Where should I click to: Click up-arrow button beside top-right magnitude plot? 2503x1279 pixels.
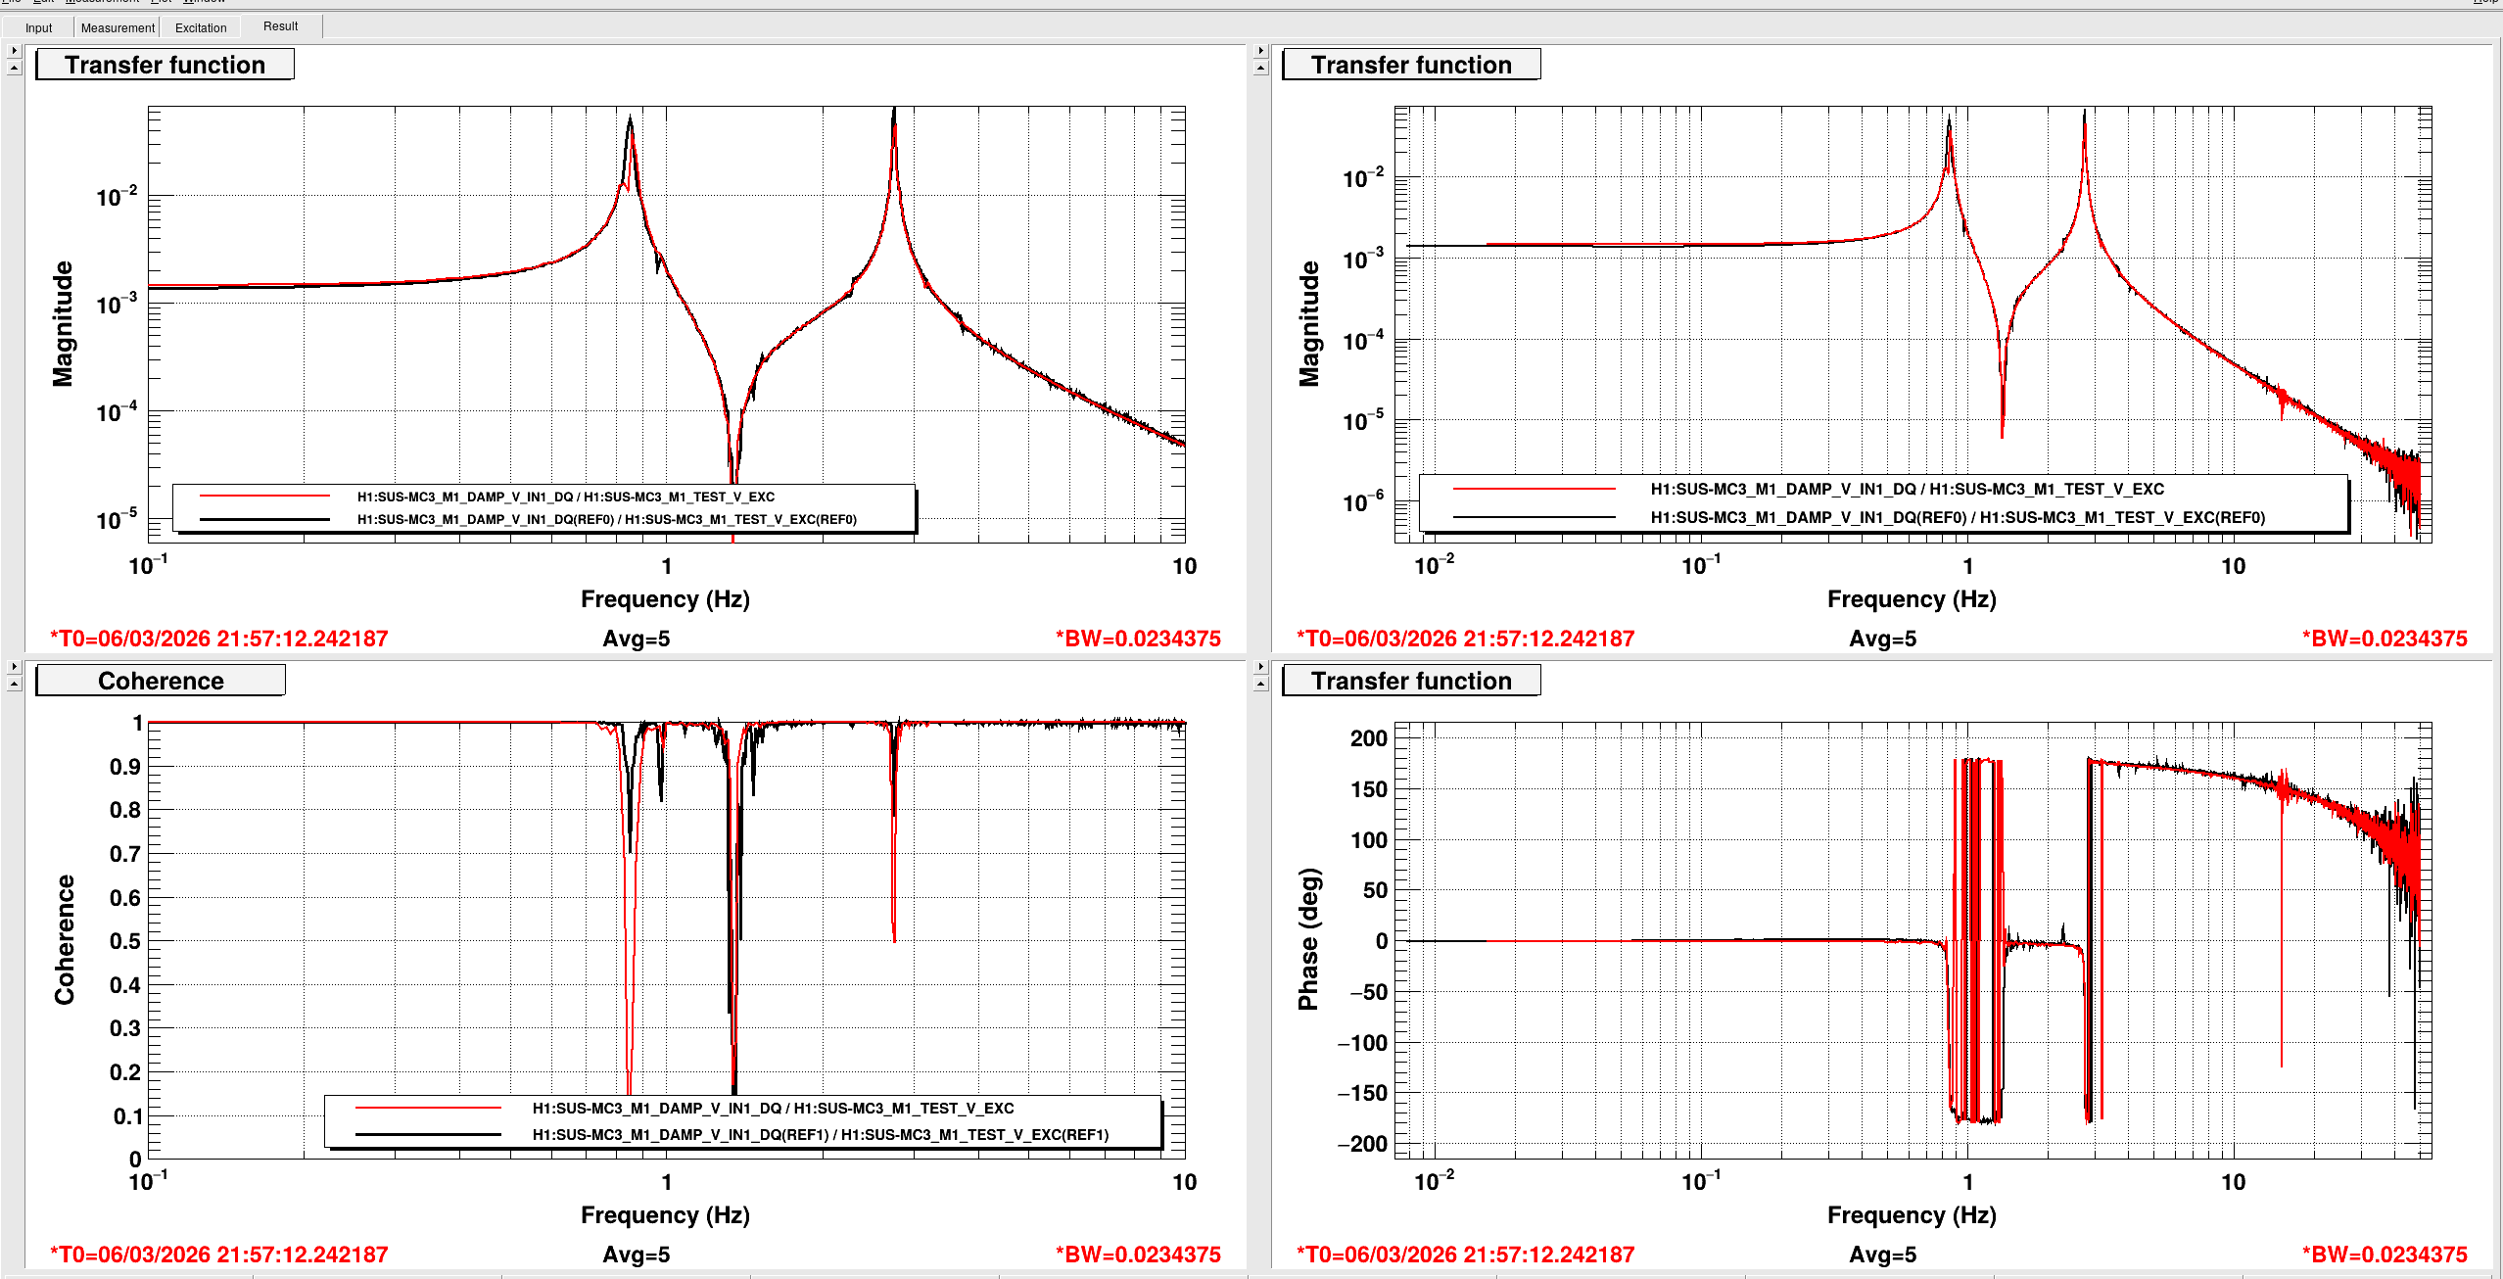click(x=1260, y=68)
